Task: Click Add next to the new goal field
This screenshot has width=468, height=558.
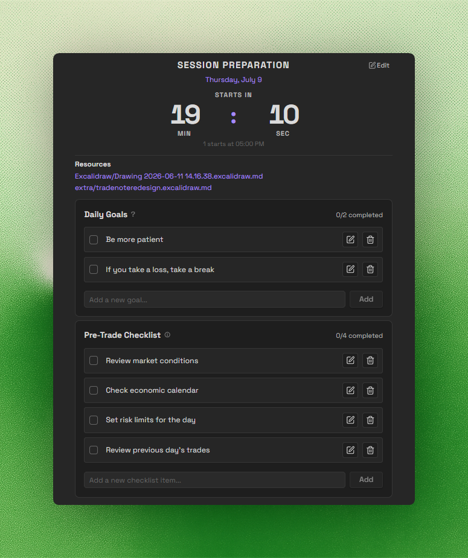Action: click(x=366, y=299)
